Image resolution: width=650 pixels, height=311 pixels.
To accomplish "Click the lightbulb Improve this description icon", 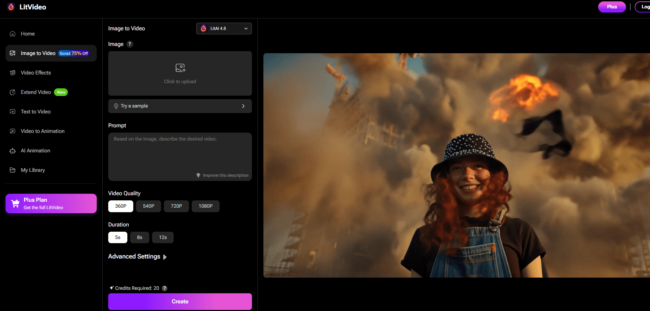I will pyautogui.click(x=198, y=175).
